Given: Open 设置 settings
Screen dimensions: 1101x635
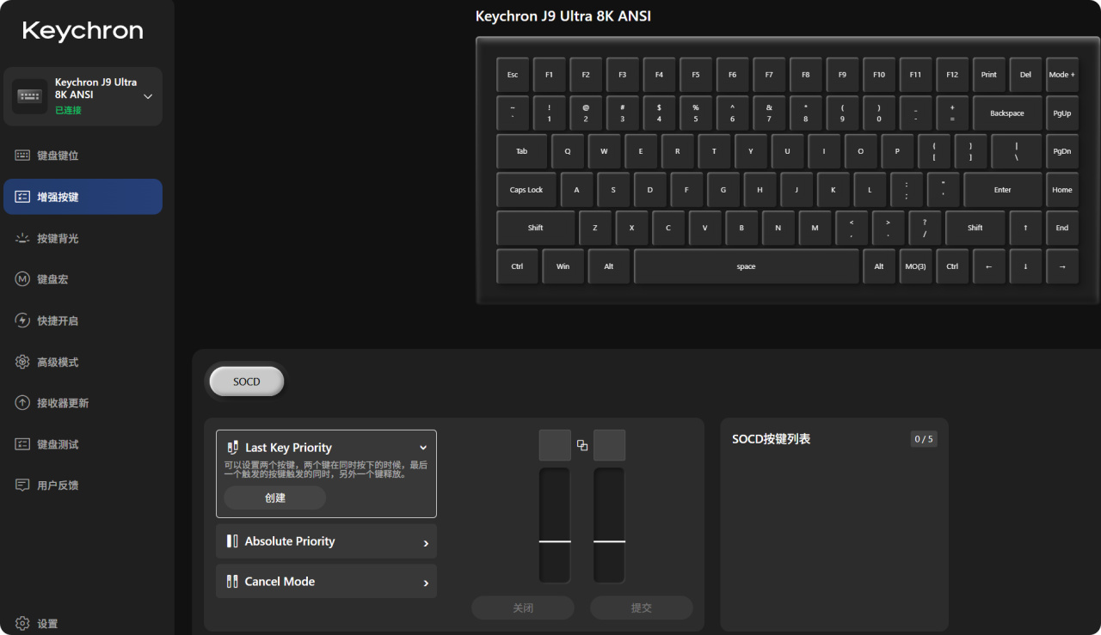Looking at the screenshot, I should (x=38, y=624).
